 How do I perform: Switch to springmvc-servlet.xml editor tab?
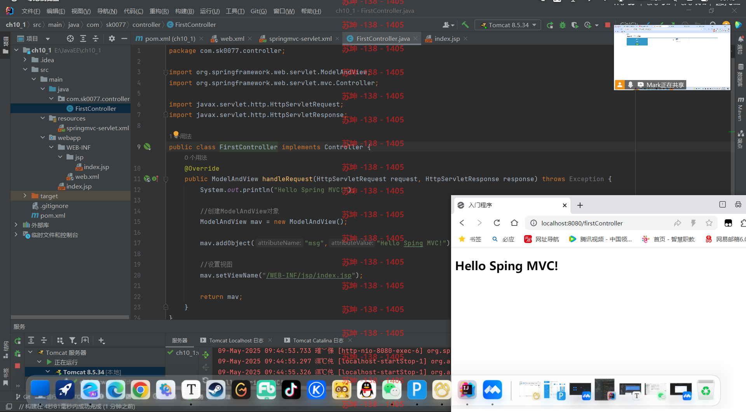300,38
